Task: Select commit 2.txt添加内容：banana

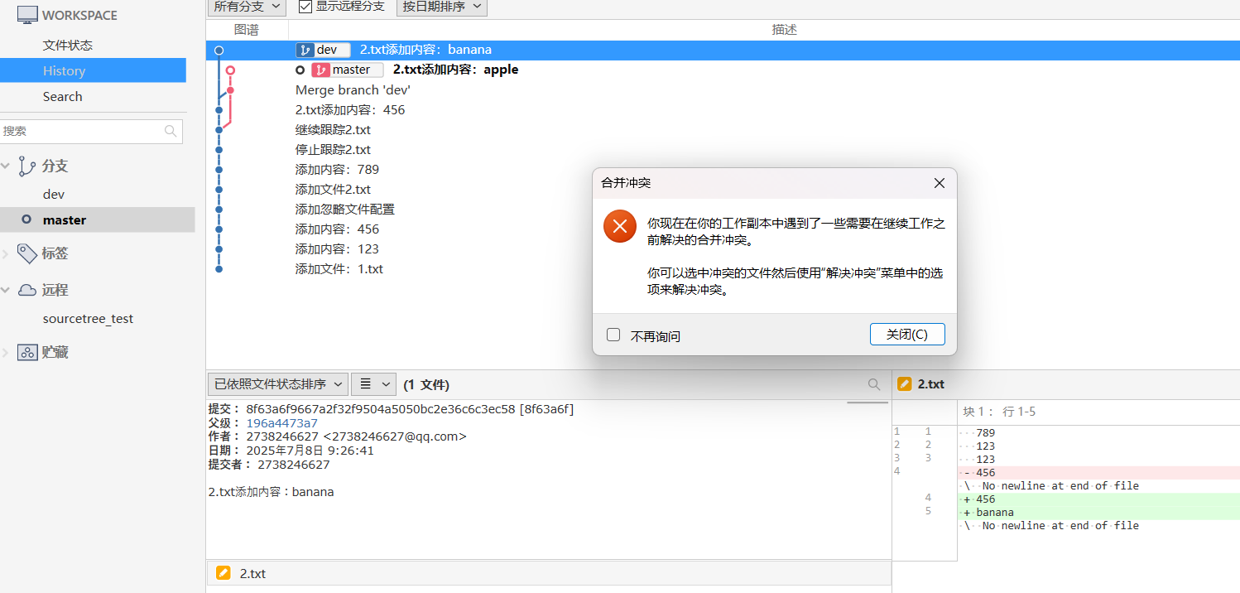Action: click(x=723, y=50)
